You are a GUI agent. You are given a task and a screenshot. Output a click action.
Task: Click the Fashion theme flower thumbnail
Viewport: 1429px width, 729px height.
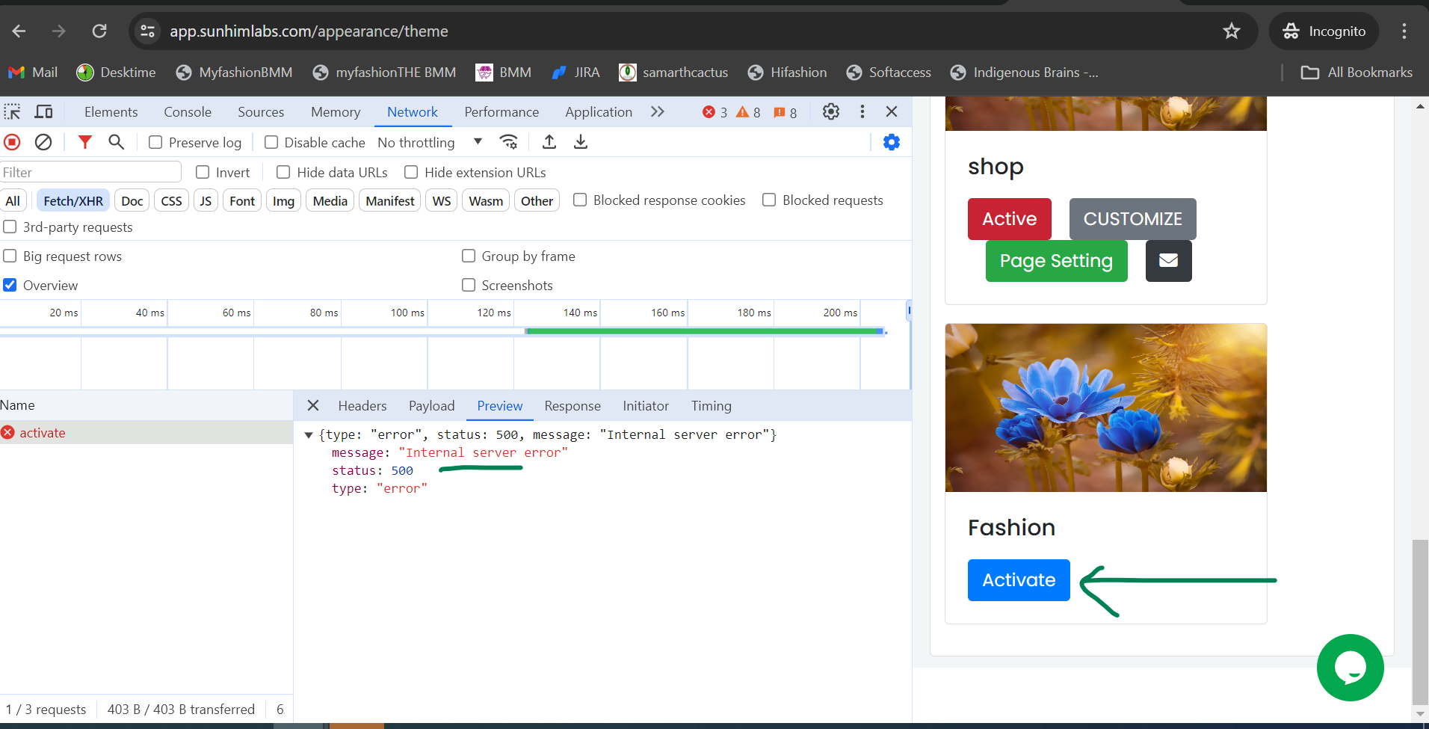[1105, 407]
